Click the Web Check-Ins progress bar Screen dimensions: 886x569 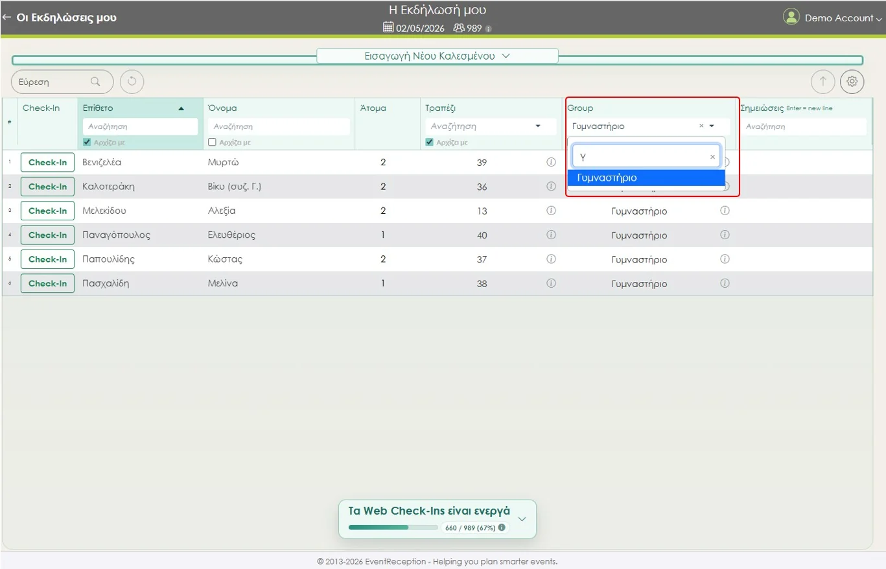(393, 528)
